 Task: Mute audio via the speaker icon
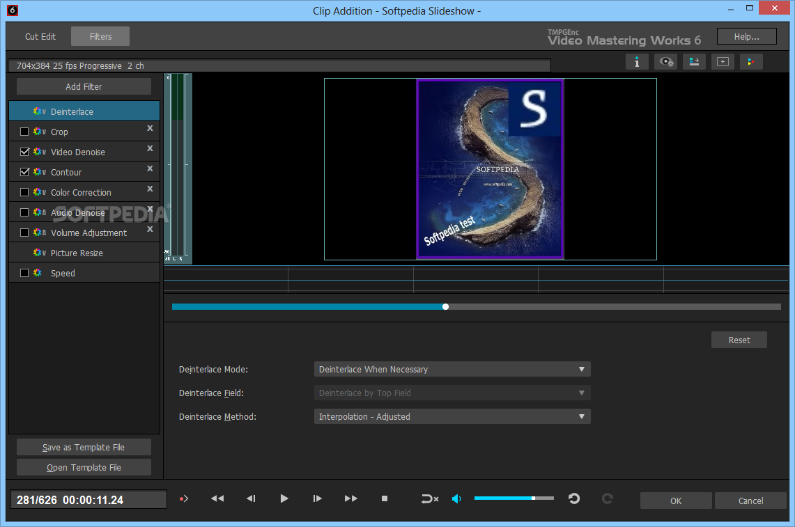coord(457,499)
